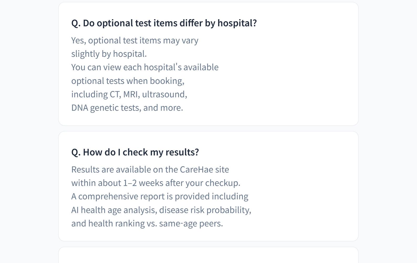Click the text "slightly by hospital."
The height and width of the screenshot is (263, 417).
(x=109, y=54)
